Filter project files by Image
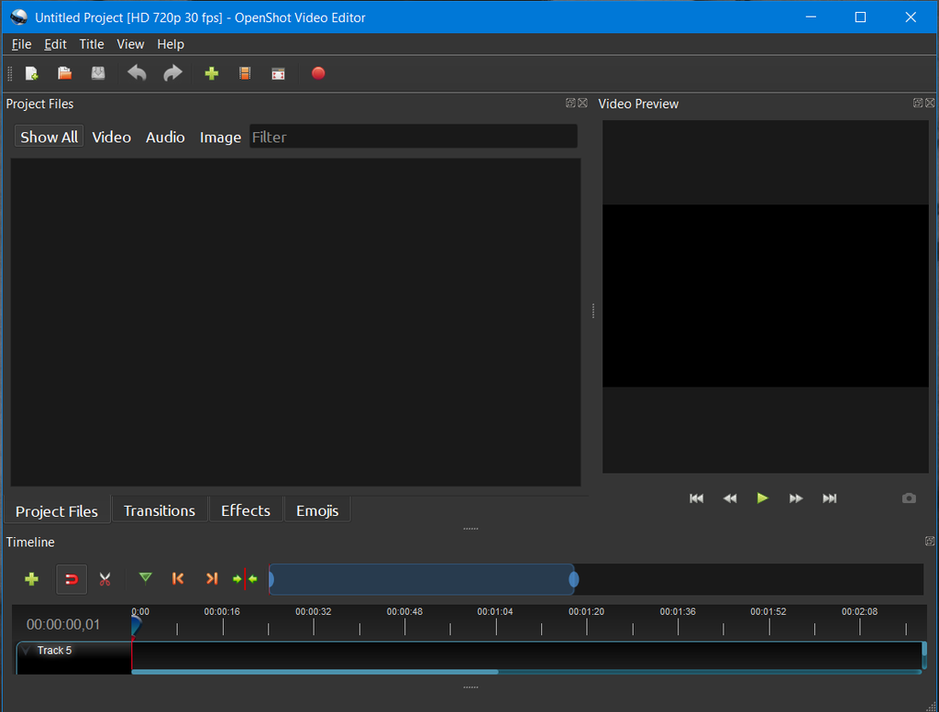 pyautogui.click(x=220, y=137)
